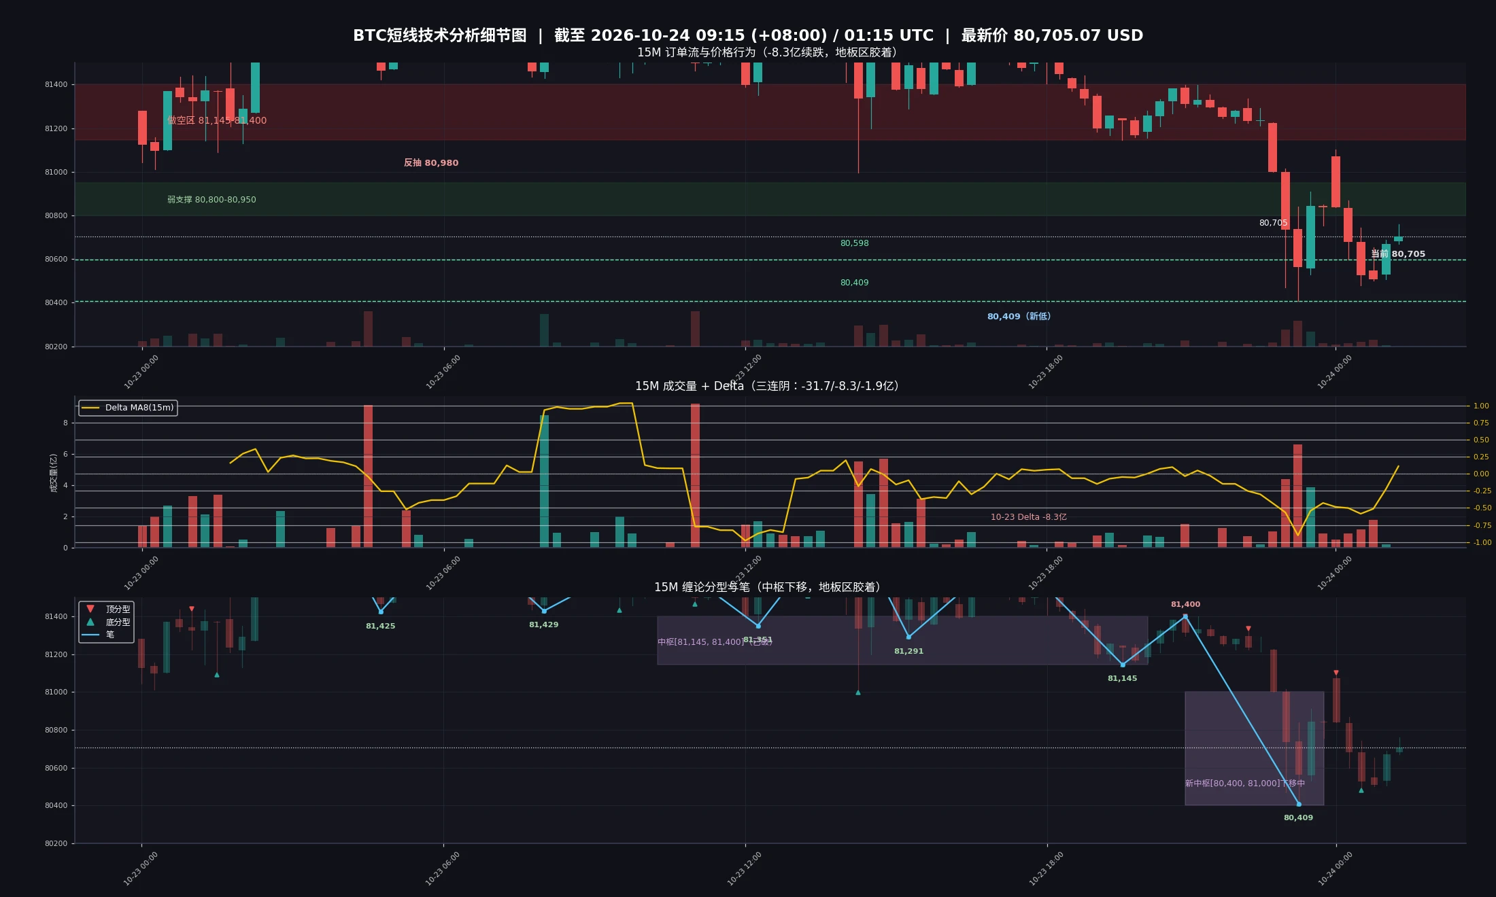Screen dimensions: 1496x897
Task: Click the 成交量(亿) vertical axis label
Action: [x=54, y=473]
